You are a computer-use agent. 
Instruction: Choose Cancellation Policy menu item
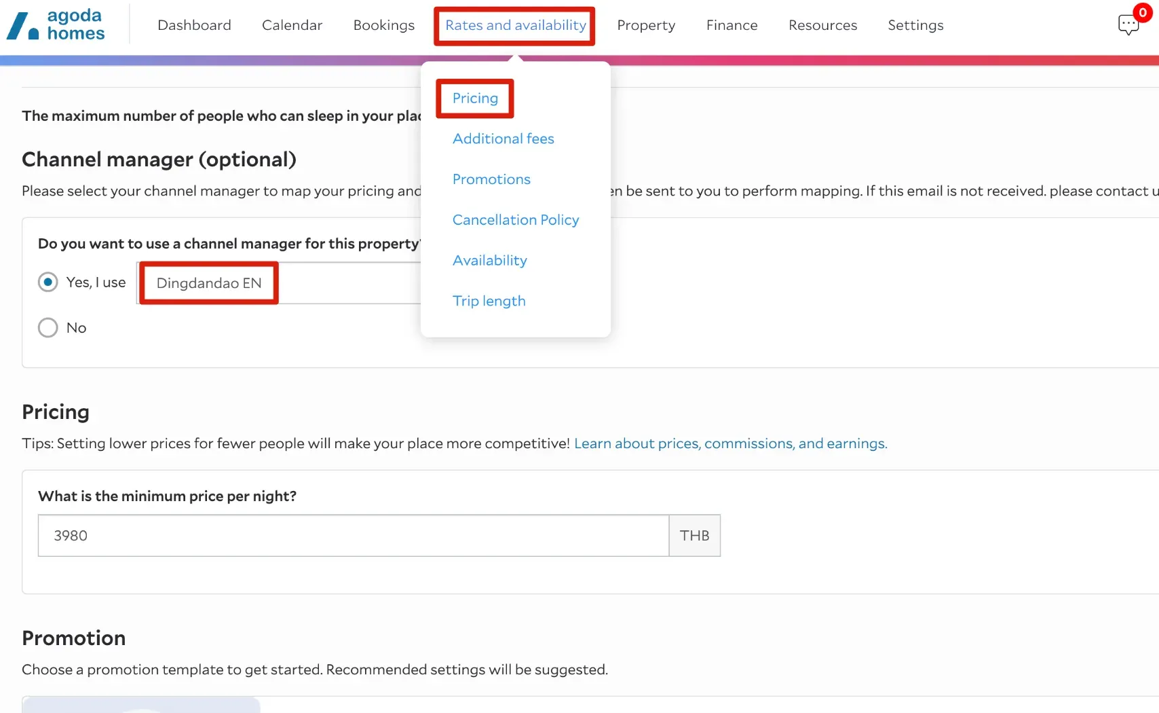click(x=515, y=220)
